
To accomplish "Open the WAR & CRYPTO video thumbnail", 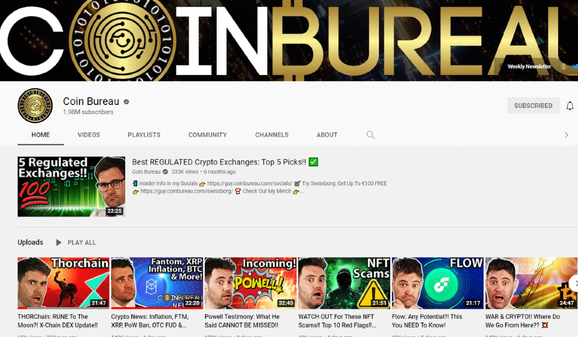I will 531,283.
